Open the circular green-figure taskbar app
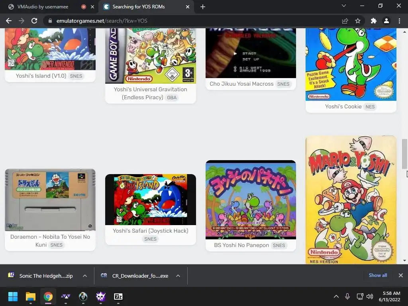Screen dimensions: 408x306 [83, 296]
